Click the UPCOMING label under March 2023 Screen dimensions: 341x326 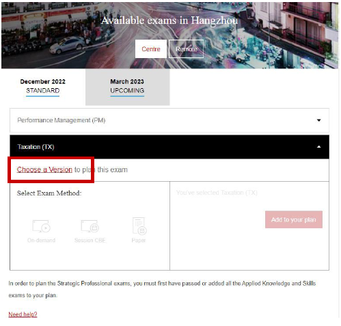tap(127, 91)
